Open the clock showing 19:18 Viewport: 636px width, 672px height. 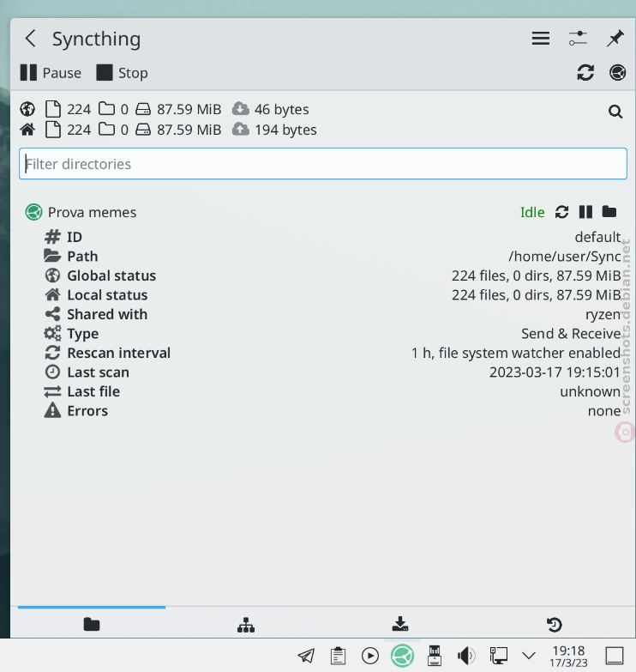(568, 657)
